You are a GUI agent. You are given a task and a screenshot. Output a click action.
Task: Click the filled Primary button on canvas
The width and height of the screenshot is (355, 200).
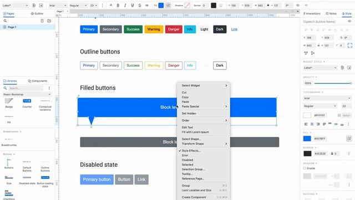89,29
